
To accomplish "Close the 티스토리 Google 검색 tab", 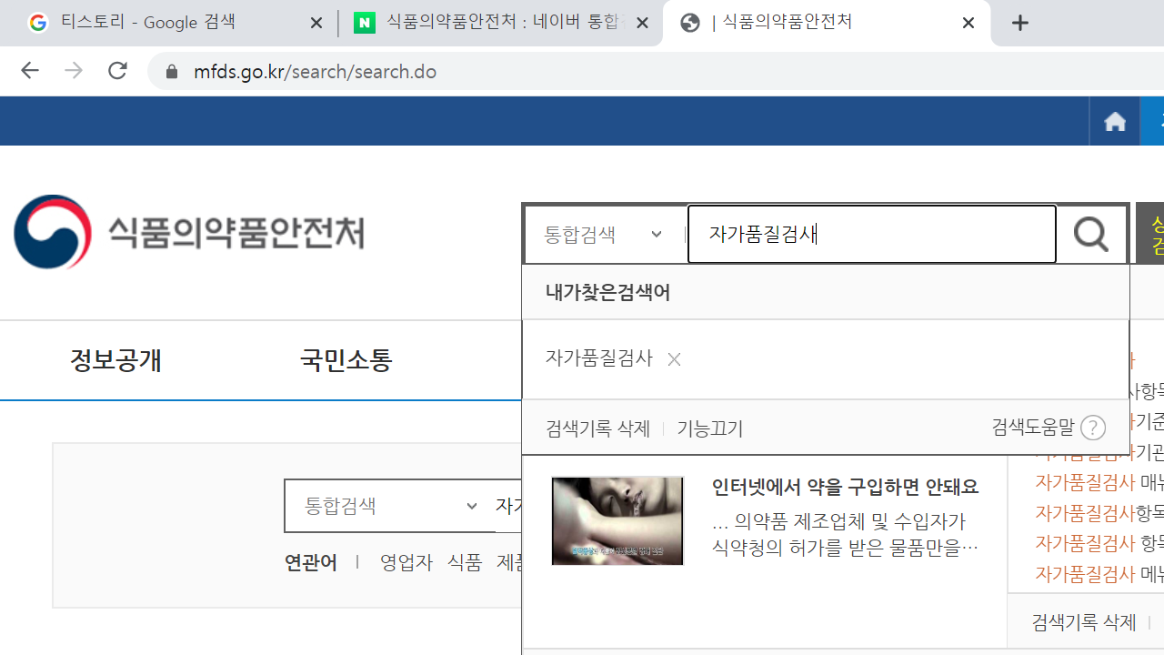I will point(316,23).
